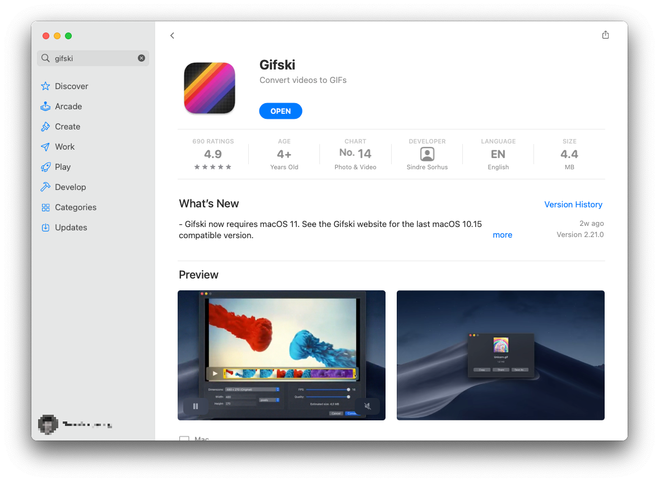Viewport: 659px width, 482px height.
Task: Click the Preview section heading
Action: click(198, 275)
